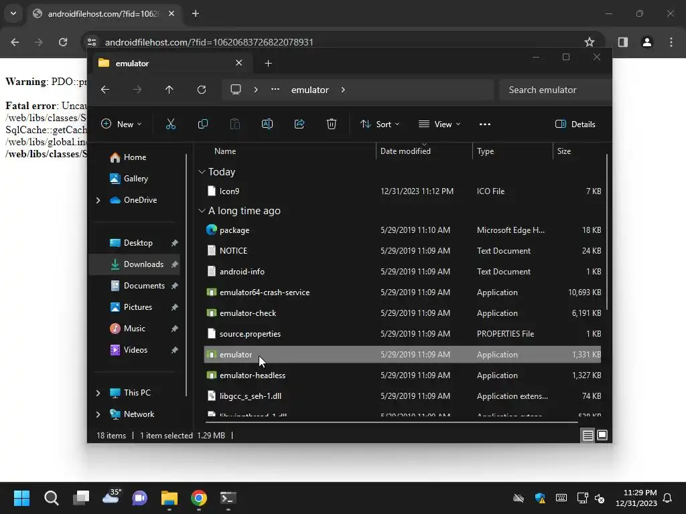Click the Chrome address bar URL

(x=209, y=42)
